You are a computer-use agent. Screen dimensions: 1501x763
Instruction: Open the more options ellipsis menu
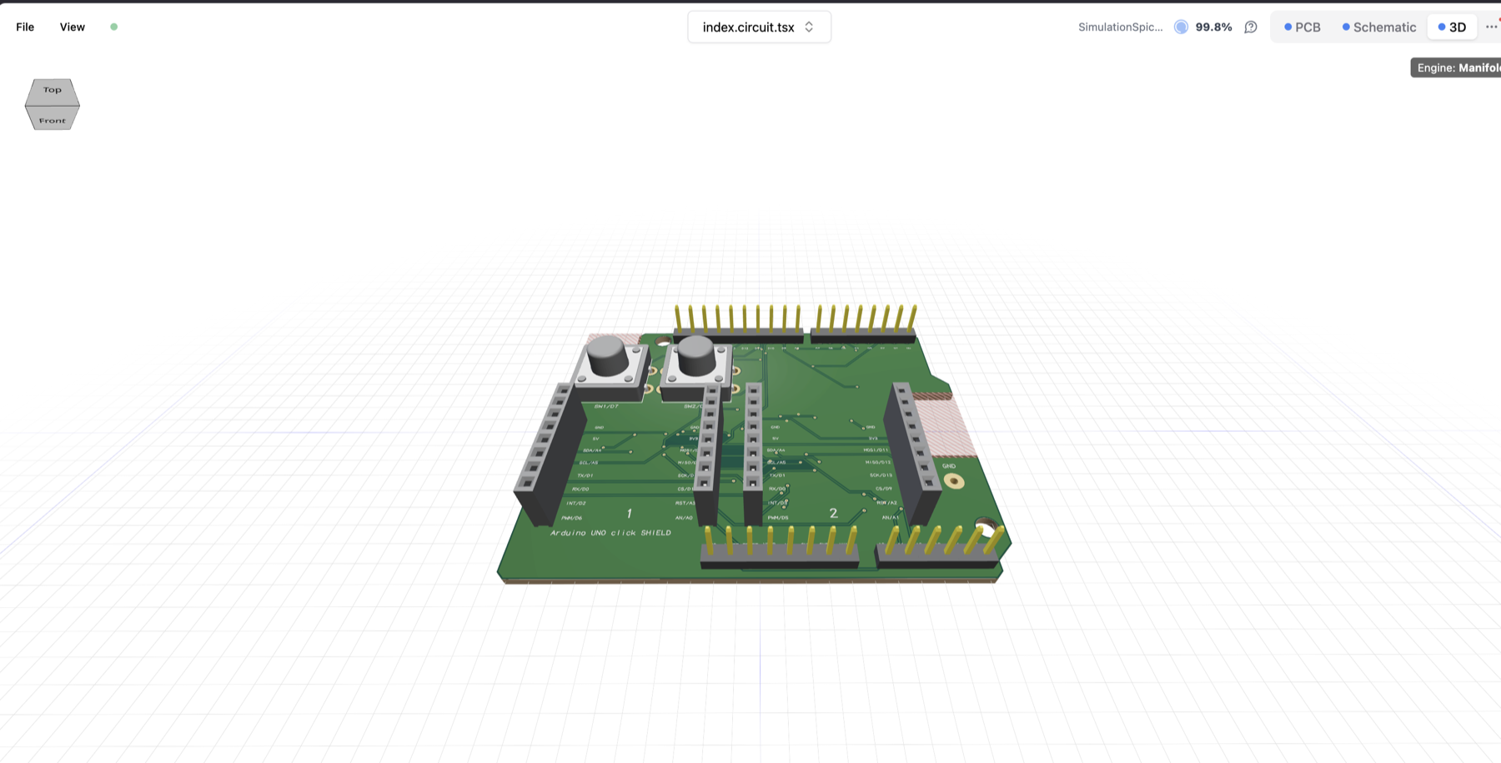[x=1491, y=27]
